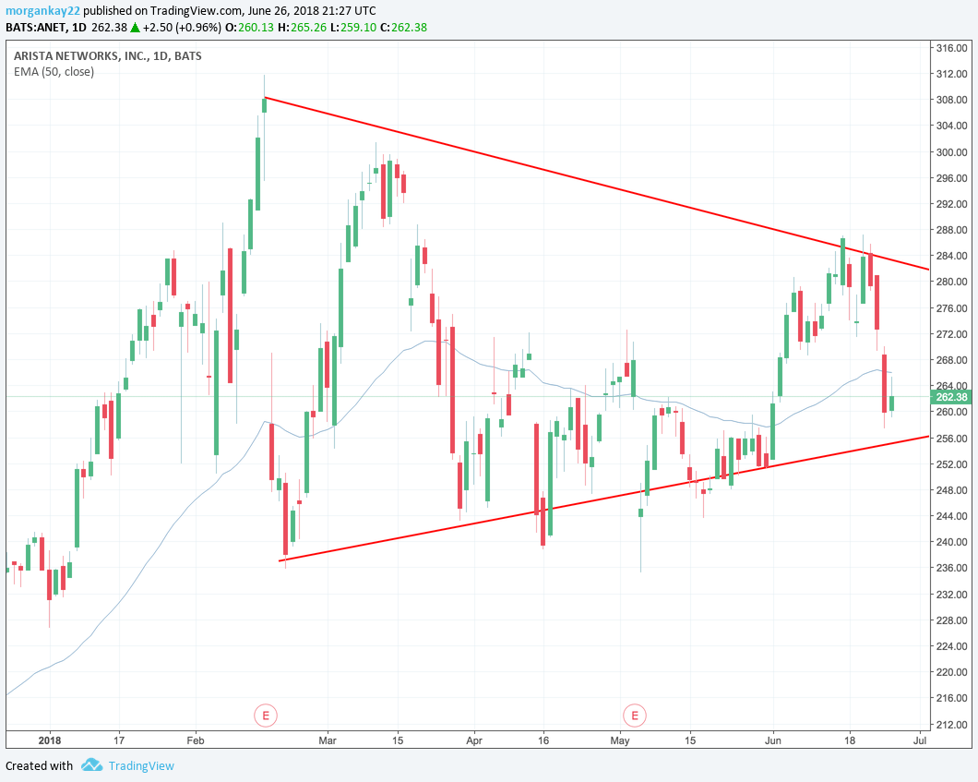Select the EMA (50, close) indicator label

click(54, 72)
